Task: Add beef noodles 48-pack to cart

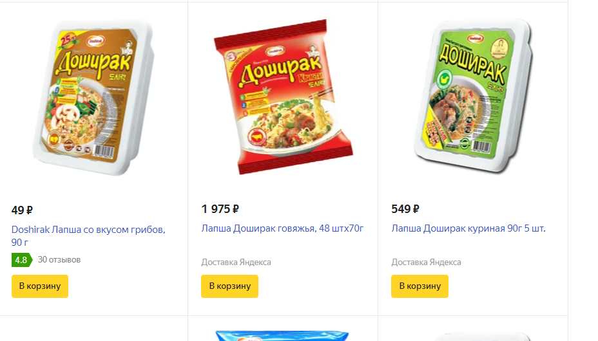Action: tap(229, 286)
